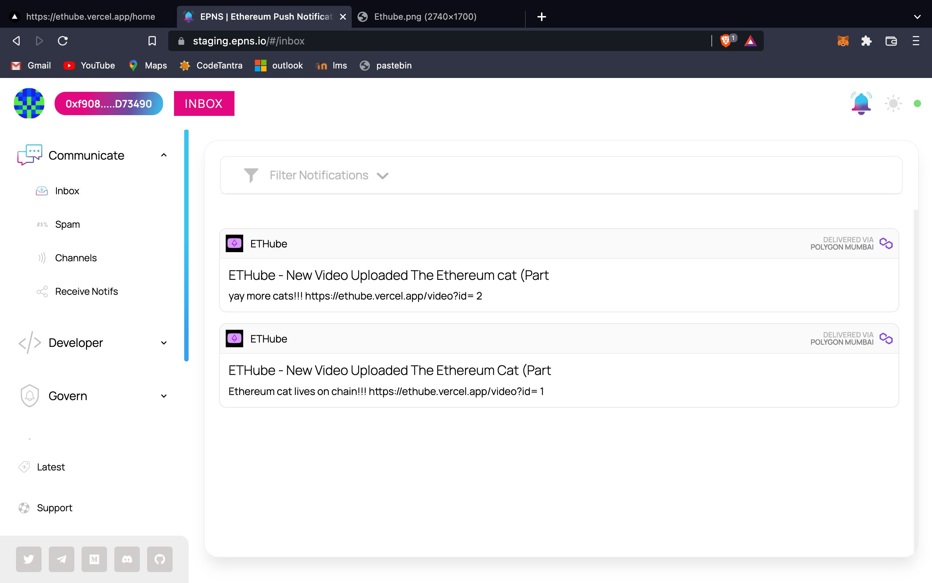The height and width of the screenshot is (583, 932).
Task: Expand the Govern section chevron
Action: tap(164, 396)
